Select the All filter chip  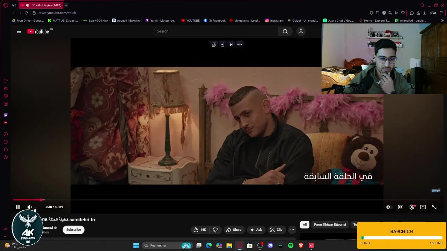pyautogui.click(x=305, y=225)
